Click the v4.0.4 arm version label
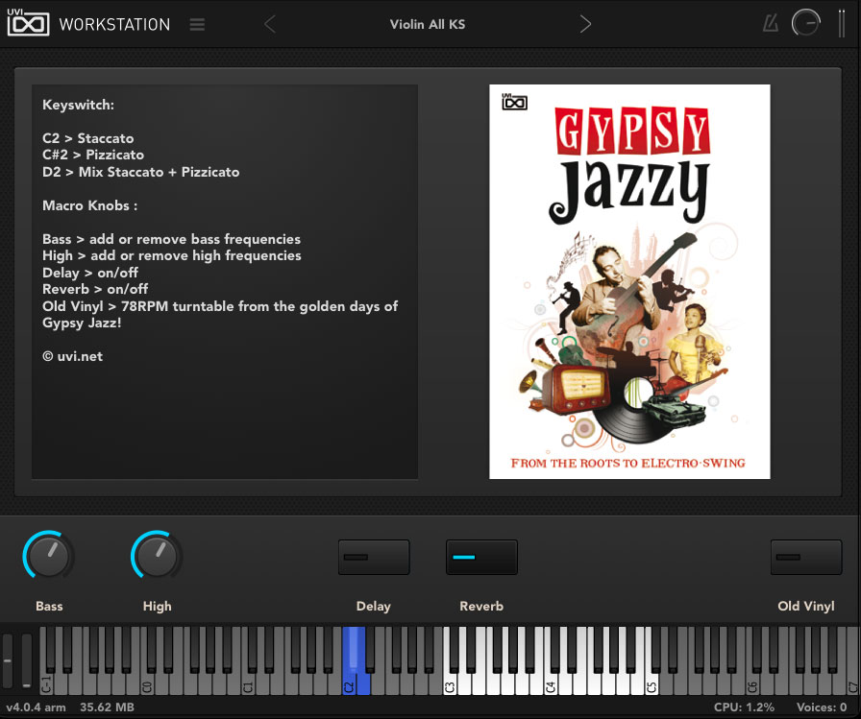This screenshot has width=861, height=719. click(35, 707)
